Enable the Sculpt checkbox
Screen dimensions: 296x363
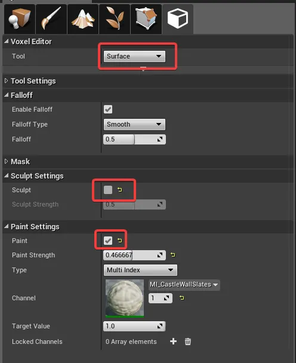pyautogui.click(x=108, y=190)
